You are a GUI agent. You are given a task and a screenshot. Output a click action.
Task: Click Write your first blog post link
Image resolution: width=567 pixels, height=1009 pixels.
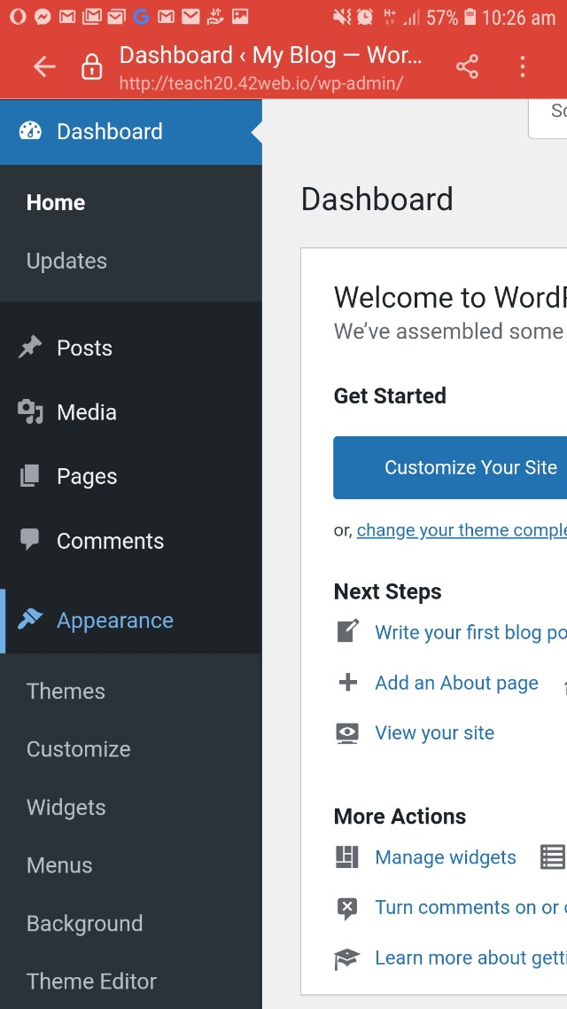(470, 632)
